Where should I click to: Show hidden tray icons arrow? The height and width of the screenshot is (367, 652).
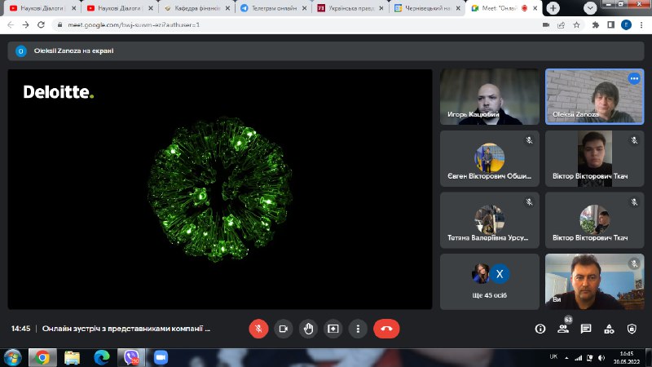[566, 357]
